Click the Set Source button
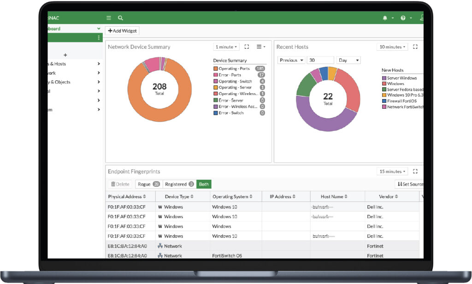This screenshot has height=284, width=472. click(x=410, y=184)
